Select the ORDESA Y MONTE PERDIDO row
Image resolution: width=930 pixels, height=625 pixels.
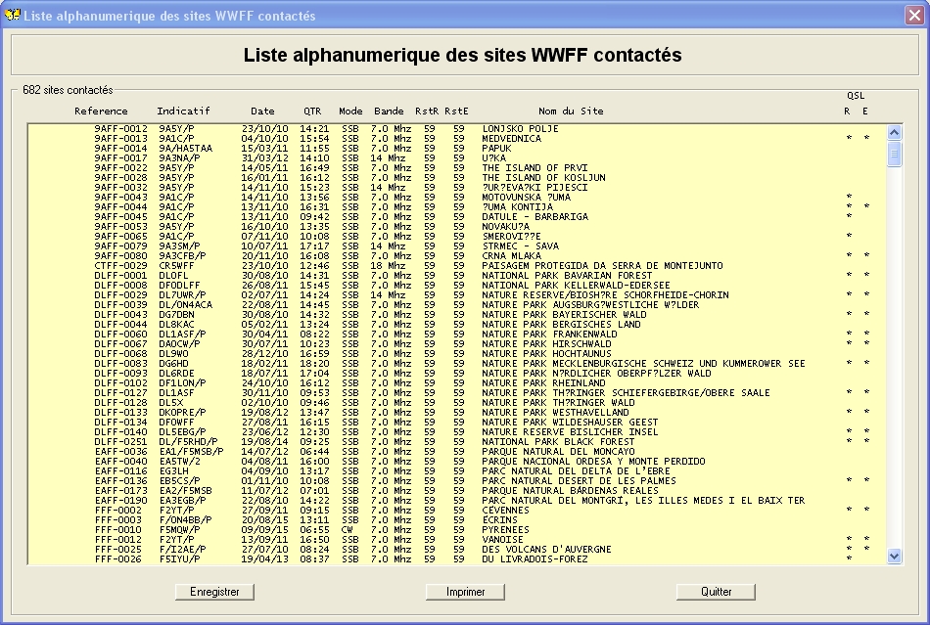(457, 461)
